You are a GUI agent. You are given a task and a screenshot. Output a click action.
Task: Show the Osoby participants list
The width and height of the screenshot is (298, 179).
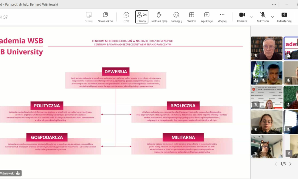(142, 17)
